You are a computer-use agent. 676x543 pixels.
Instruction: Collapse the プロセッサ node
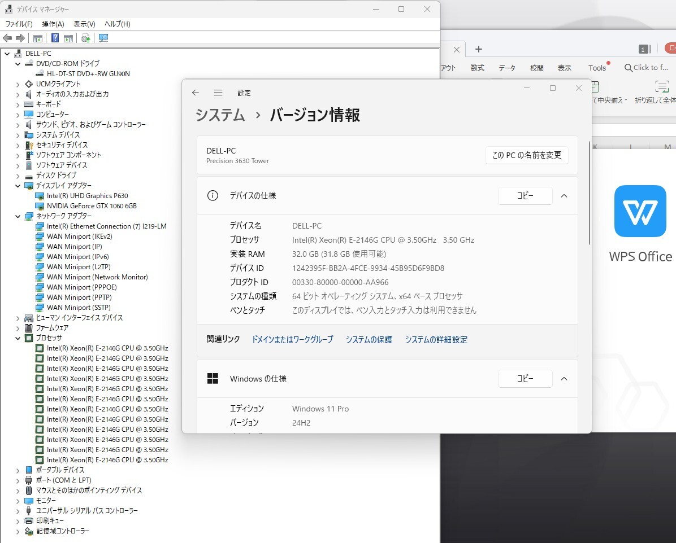pos(18,338)
